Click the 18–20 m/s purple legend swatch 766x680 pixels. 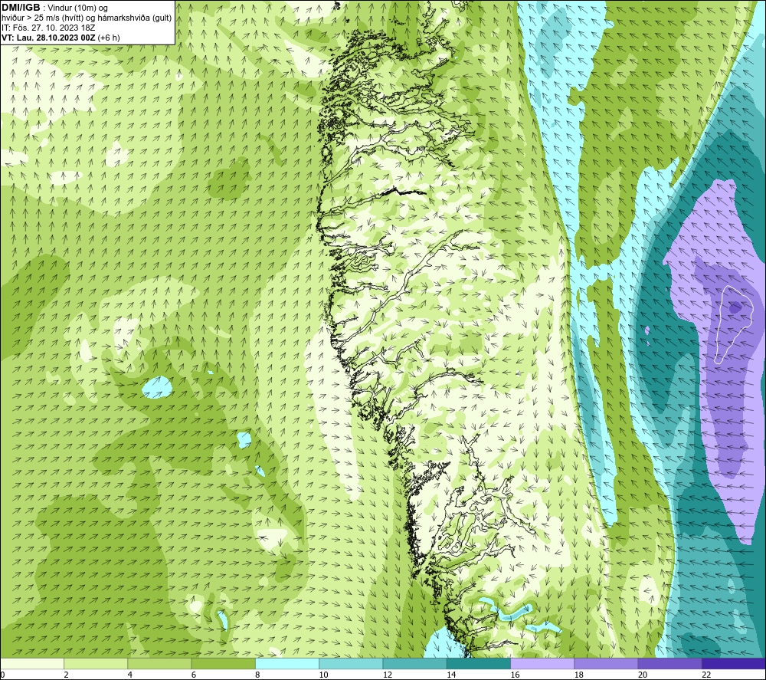pos(606,663)
